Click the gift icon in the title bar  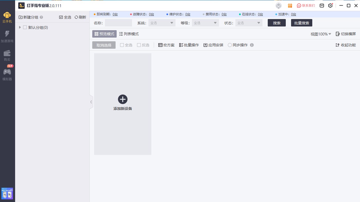point(290,5)
